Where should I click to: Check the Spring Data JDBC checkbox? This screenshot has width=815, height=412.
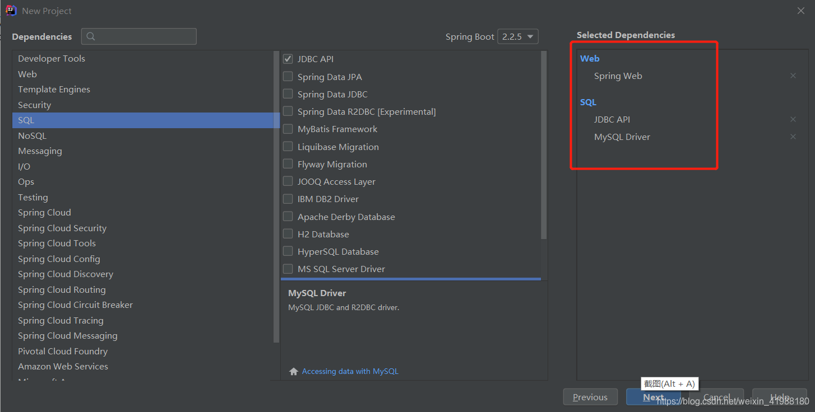click(288, 94)
